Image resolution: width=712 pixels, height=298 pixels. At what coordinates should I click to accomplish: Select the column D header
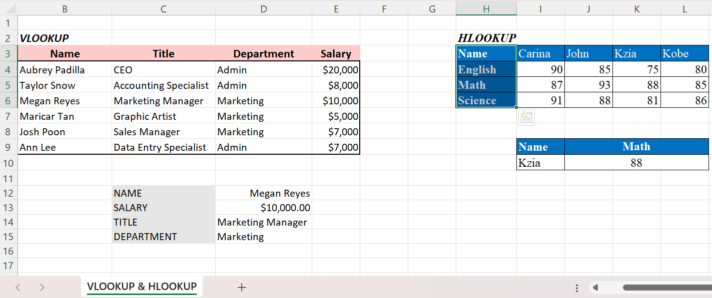pos(264,8)
